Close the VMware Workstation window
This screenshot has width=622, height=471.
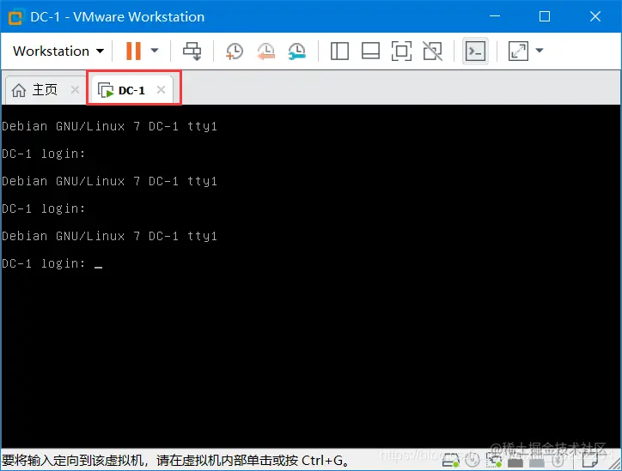[x=595, y=16]
